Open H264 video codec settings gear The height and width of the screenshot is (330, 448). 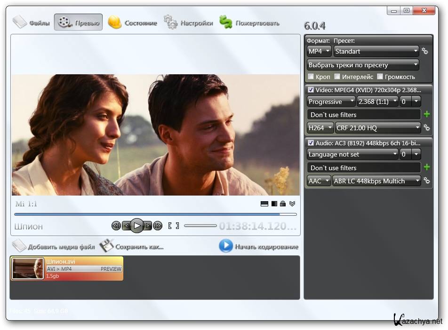(x=426, y=127)
